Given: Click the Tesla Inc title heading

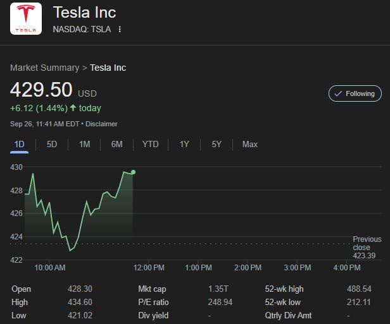Looking at the screenshot, I should click(x=85, y=12).
